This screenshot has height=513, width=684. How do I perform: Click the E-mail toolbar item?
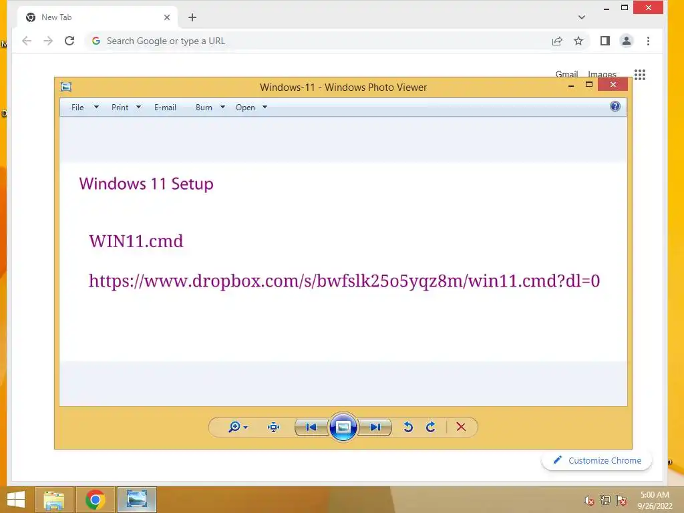click(x=166, y=108)
